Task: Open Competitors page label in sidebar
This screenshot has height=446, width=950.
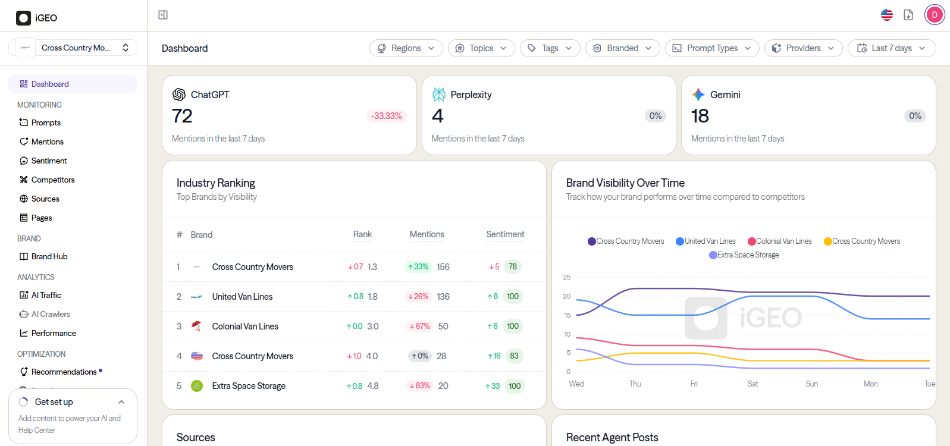Action: (x=53, y=180)
